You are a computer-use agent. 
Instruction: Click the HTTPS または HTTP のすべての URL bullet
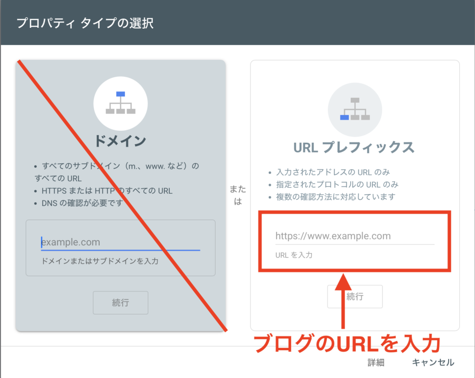coord(107,191)
